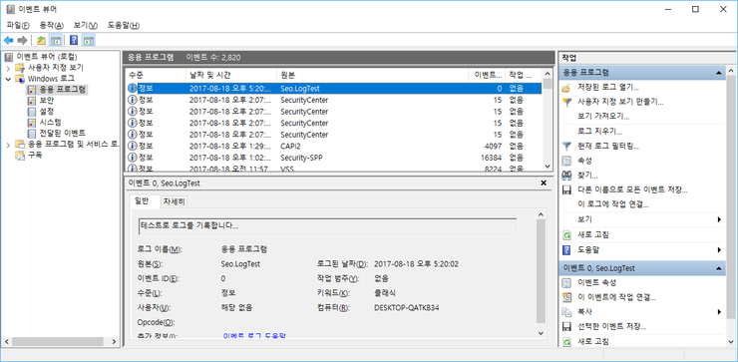Select the VSS event row
The width and height of the screenshot is (738, 362).
(334, 169)
